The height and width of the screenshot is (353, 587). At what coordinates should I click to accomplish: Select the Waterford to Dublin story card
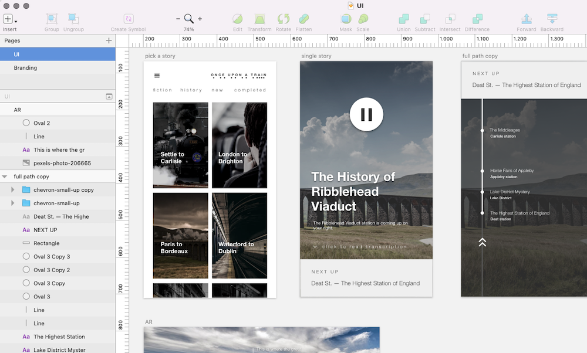tap(239, 236)
